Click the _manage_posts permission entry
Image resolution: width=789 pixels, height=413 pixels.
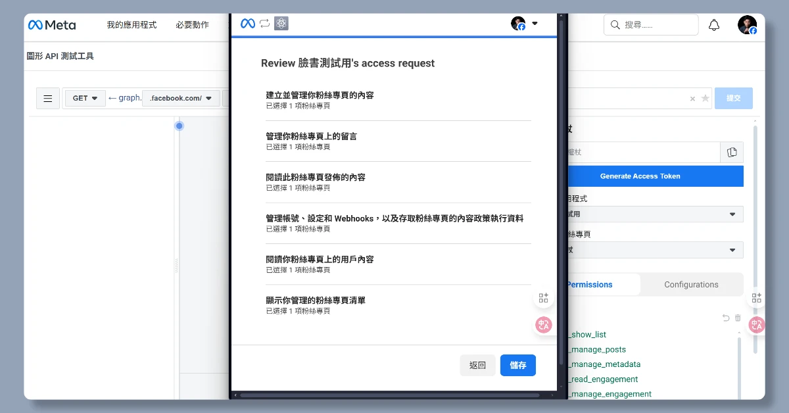click(x=596, y=350)
